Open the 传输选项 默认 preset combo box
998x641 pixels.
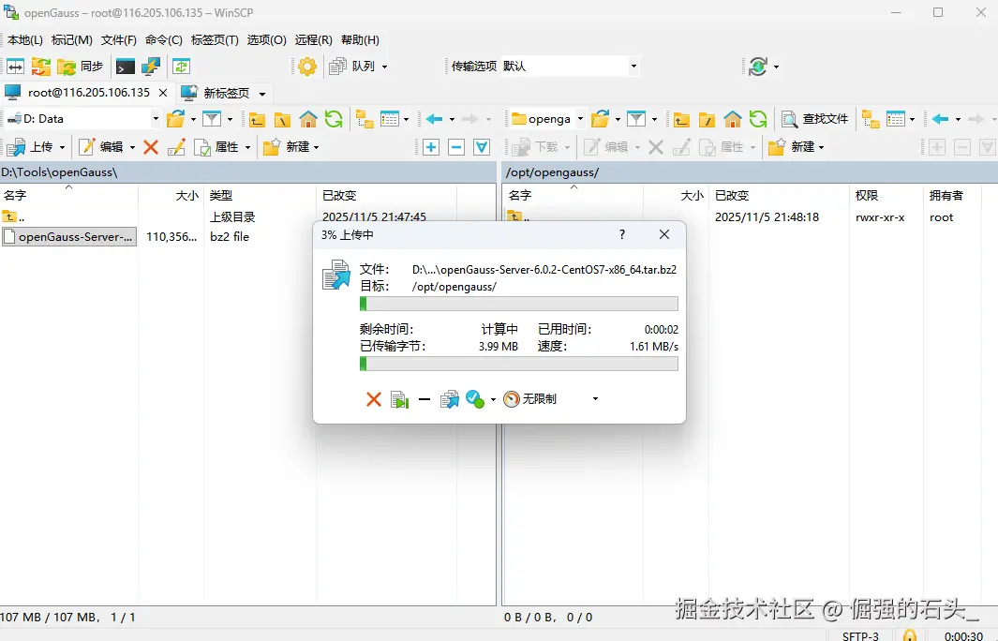click(569, 67)
